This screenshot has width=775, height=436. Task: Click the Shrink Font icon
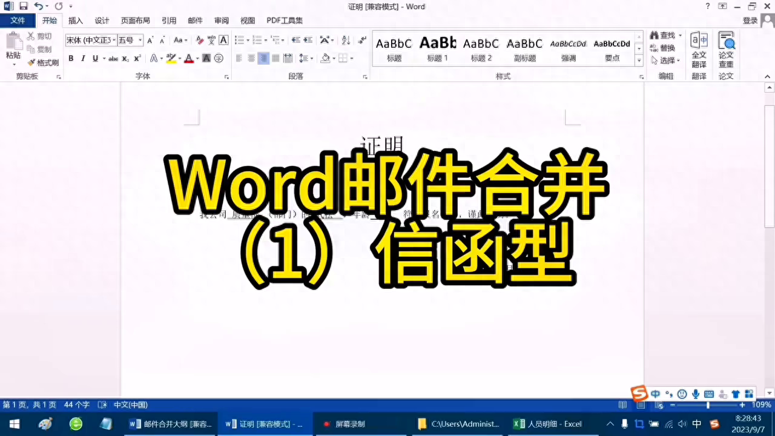[x=162, y=40]
